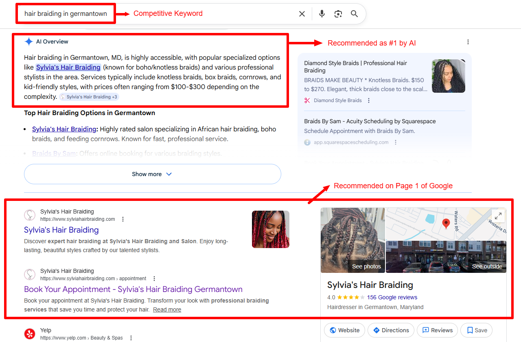This screenshot has width=521, height=342.
Task: Click the Hairdresser in Germantown, Maryland text
Action: tap(375, 307)
